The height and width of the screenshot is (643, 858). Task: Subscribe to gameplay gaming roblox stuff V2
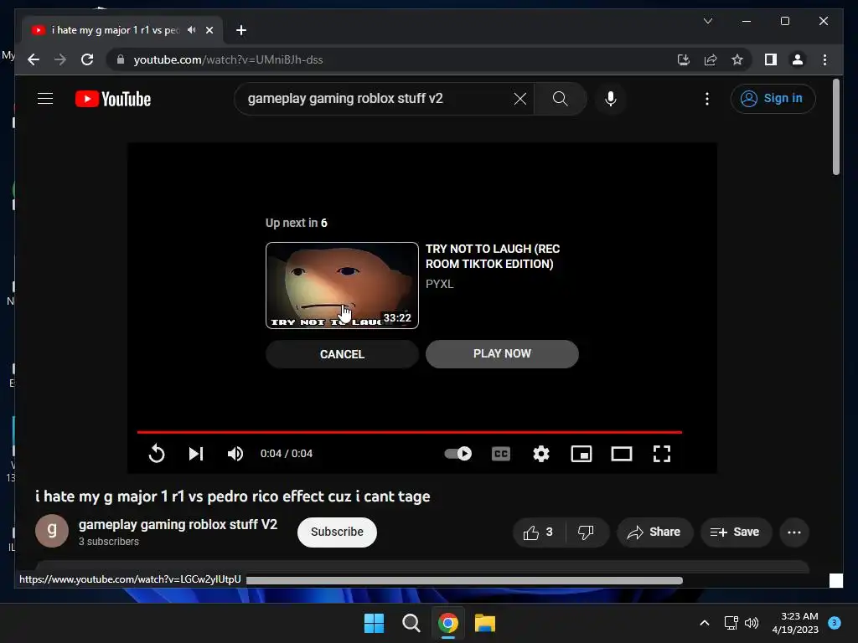(x=337, y=532)
